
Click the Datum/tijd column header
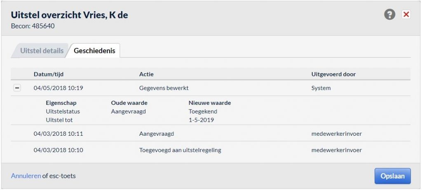tap(49, 74)
